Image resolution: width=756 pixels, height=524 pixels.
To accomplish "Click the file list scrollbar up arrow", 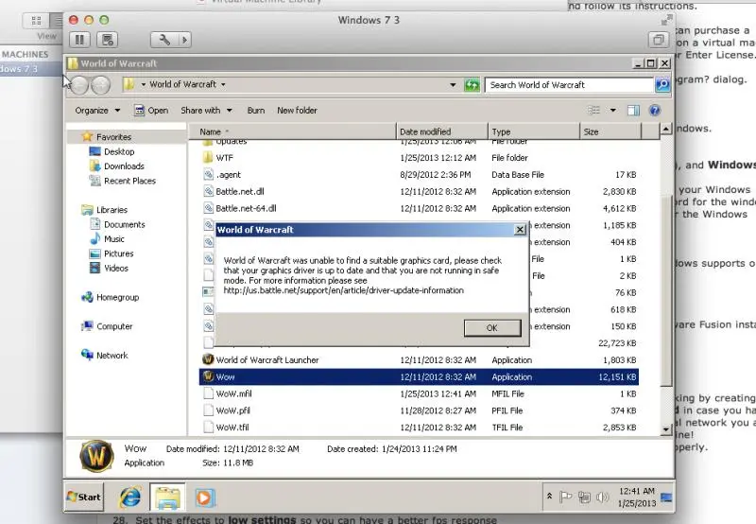I will click(x=666, y=129).
